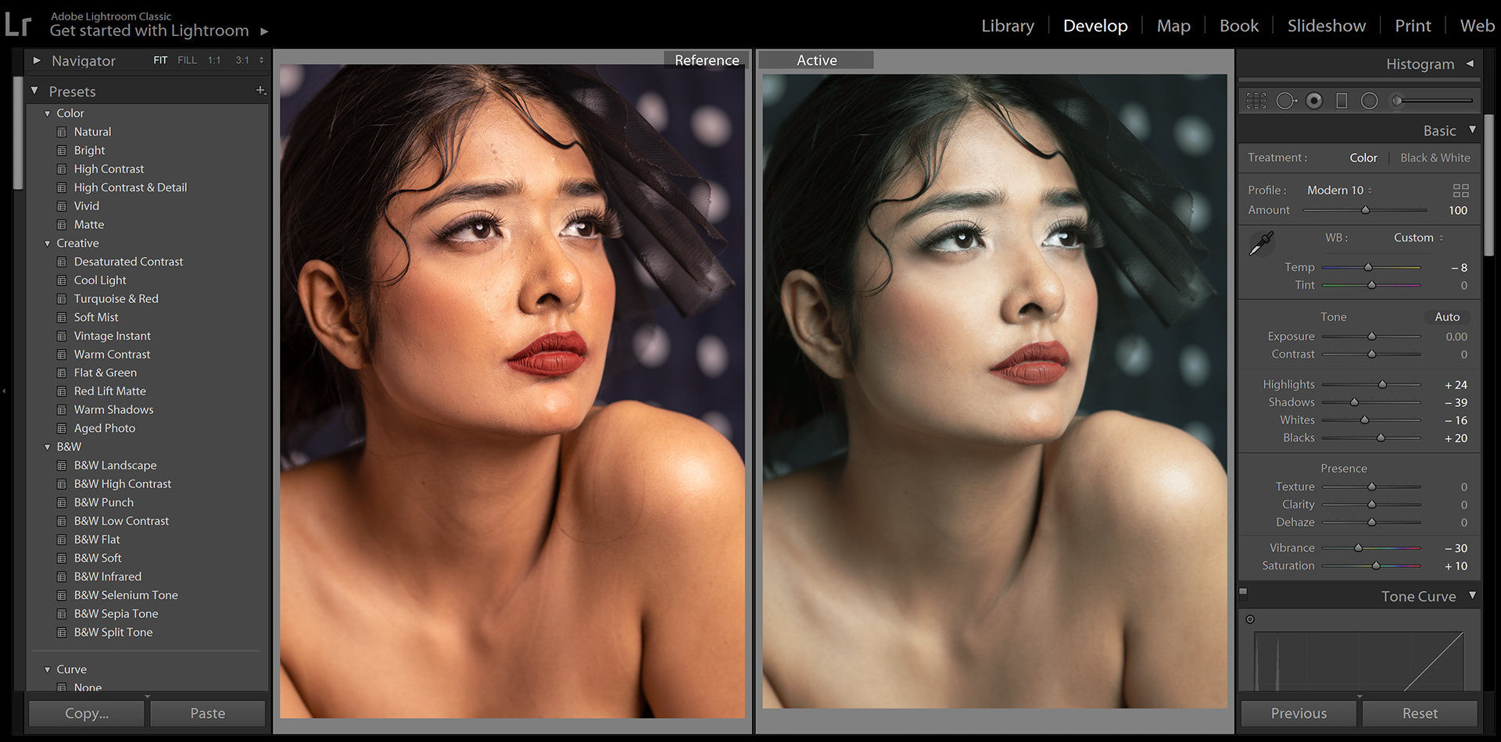Click the Reset button
Viewport: 1501px width, 742px height.
point(1420,713)
